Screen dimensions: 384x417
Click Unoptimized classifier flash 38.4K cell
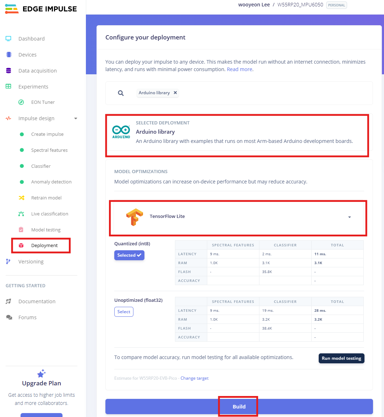click(x=285, y=328)
